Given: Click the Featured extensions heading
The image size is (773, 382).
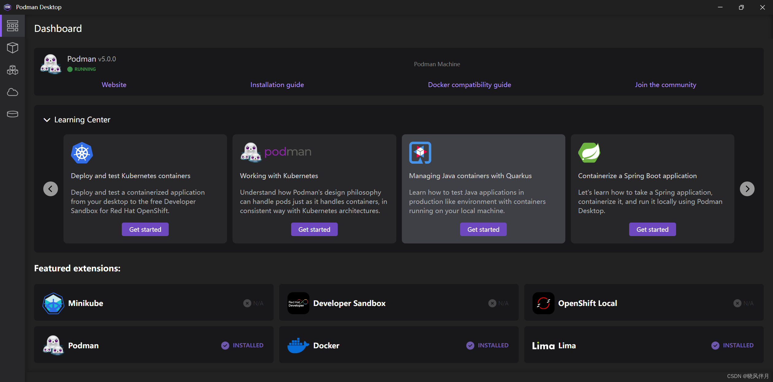Looking at the screenshot, I should coord(77,268).
